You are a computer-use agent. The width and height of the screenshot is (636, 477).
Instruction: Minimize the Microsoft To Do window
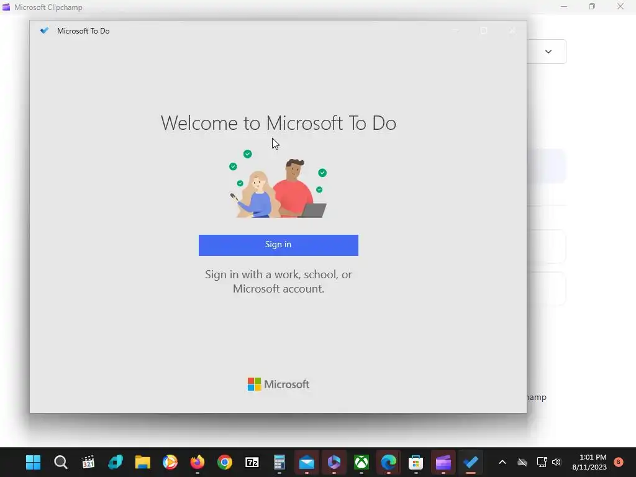[455, 30]
